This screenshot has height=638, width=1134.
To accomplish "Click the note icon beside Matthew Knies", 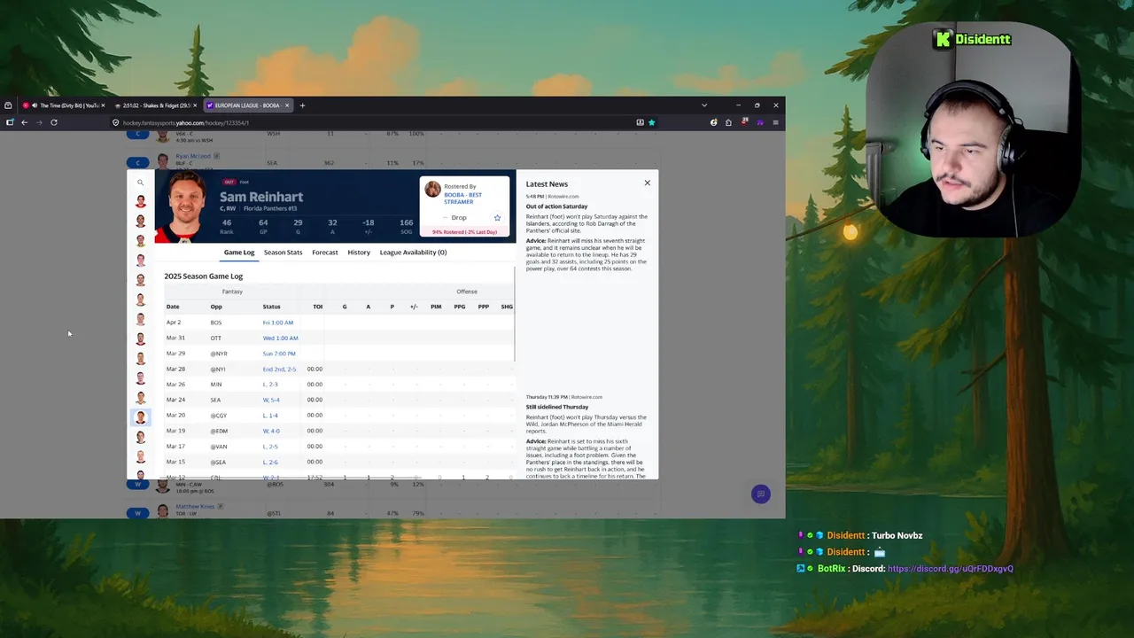I will point(221,507).
